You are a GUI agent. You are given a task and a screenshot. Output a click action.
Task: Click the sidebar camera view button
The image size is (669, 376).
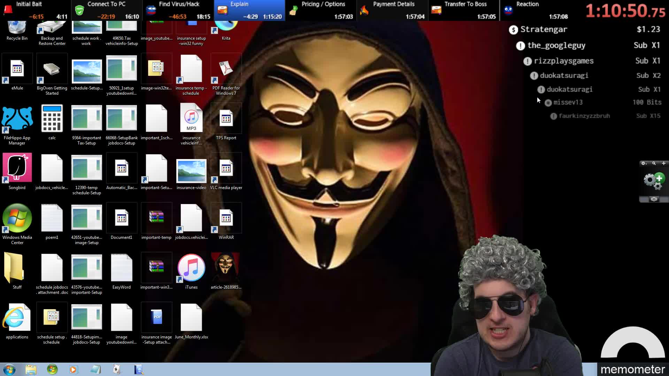[654, 199]
